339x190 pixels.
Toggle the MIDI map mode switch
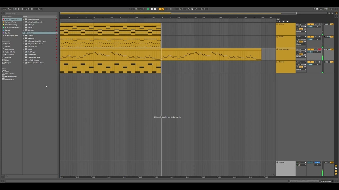[x=326, y=9]
